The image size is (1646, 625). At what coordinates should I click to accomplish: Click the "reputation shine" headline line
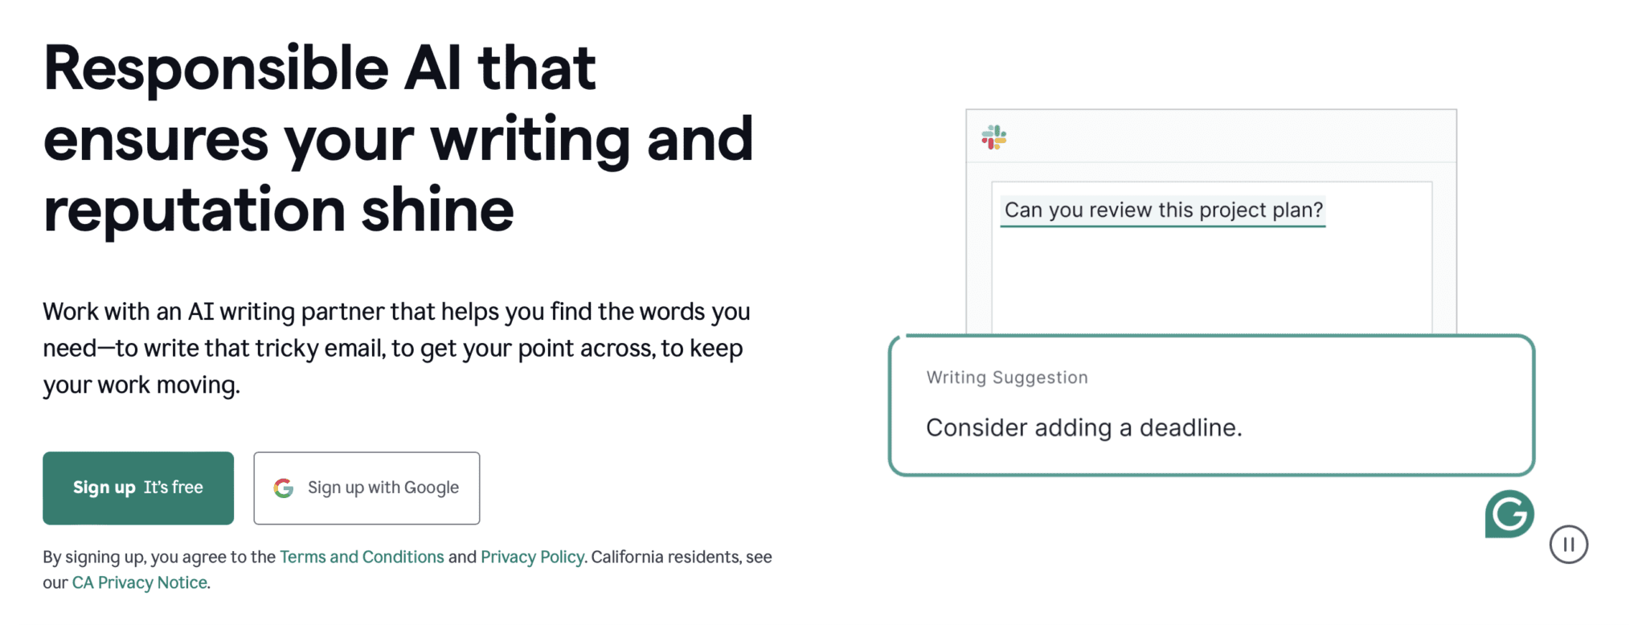point(278,210)
